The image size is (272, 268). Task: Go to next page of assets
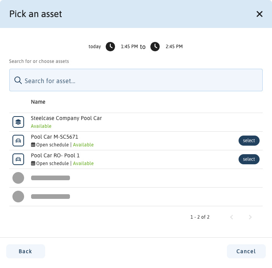[250, 217]
